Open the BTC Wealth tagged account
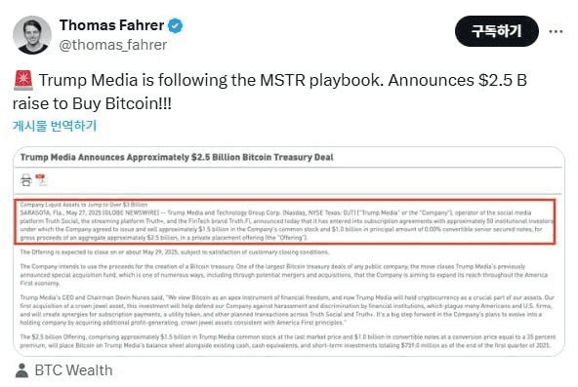 click(73, 370)
